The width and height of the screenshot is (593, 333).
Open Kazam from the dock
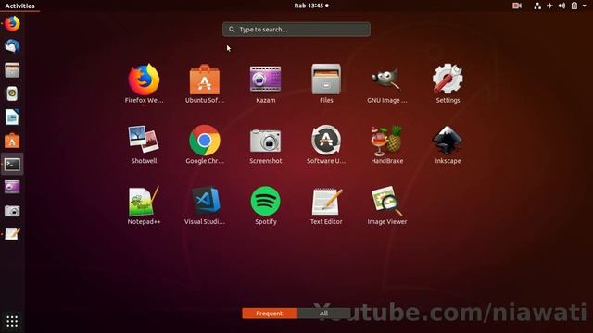[12, 187]
